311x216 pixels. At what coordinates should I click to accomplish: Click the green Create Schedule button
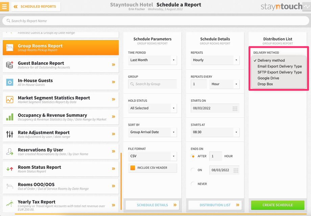[278, 205]
